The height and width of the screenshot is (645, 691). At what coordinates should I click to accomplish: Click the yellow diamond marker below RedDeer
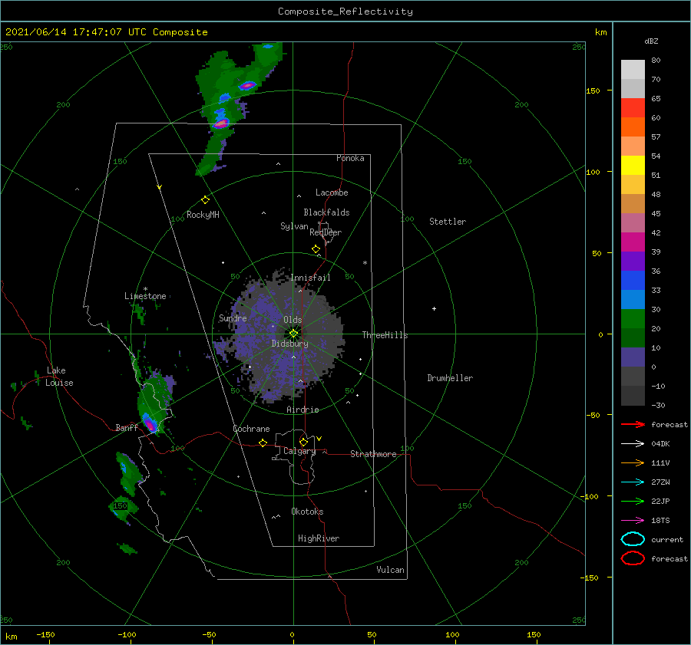point(316,249)
